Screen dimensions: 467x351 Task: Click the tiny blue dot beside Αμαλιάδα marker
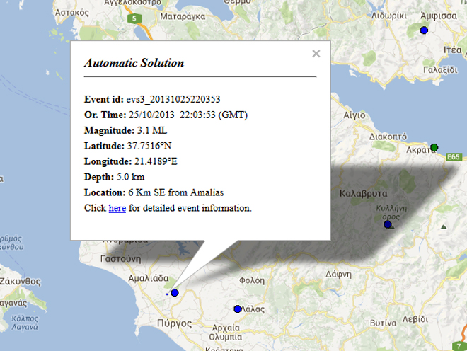[x=166, y=294]
